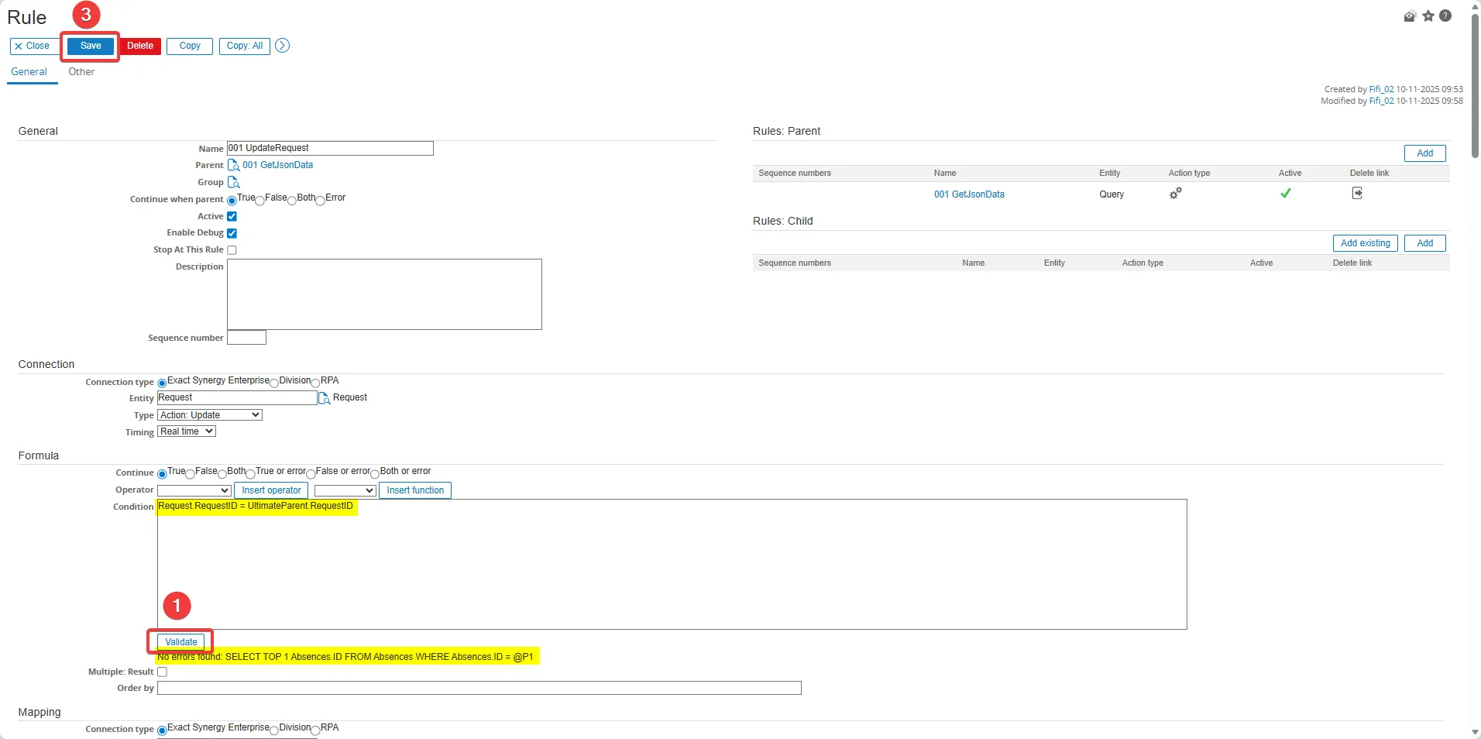Click the delete link icon for 001 GetJsonData
Screen dimensions: 1481x739
(x=1356, y=194)
